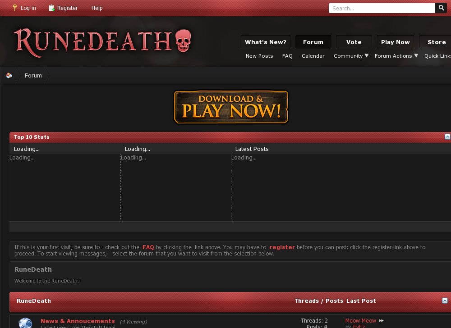Click inside the Search field
The image size is (451, 328).
tap(381, 8)
